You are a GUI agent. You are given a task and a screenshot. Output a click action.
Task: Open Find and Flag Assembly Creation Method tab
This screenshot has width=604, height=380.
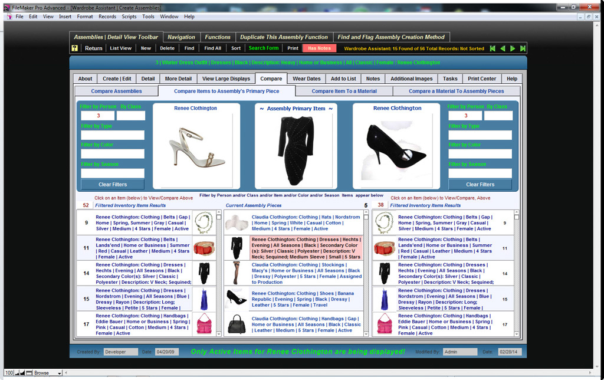[391, 37]
